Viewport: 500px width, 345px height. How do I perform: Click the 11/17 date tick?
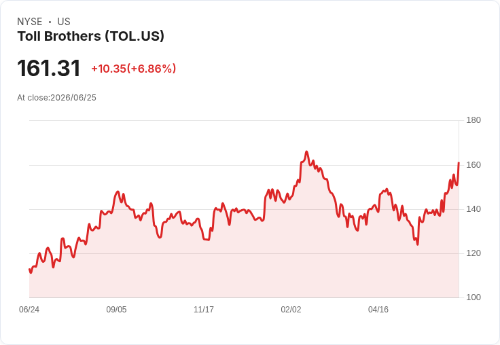(x=204, y=310)
